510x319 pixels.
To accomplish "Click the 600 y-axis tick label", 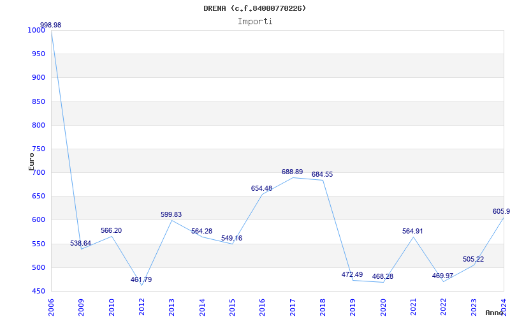I will coord(38,220).
